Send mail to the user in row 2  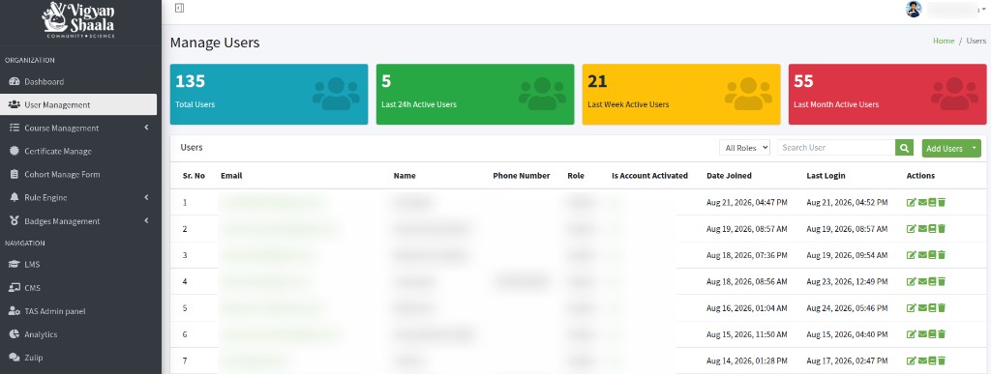click(922, 229)
